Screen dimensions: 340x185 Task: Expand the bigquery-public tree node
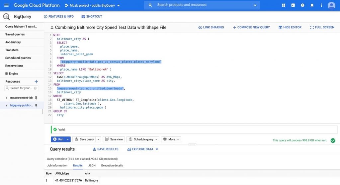pos(7,105)
